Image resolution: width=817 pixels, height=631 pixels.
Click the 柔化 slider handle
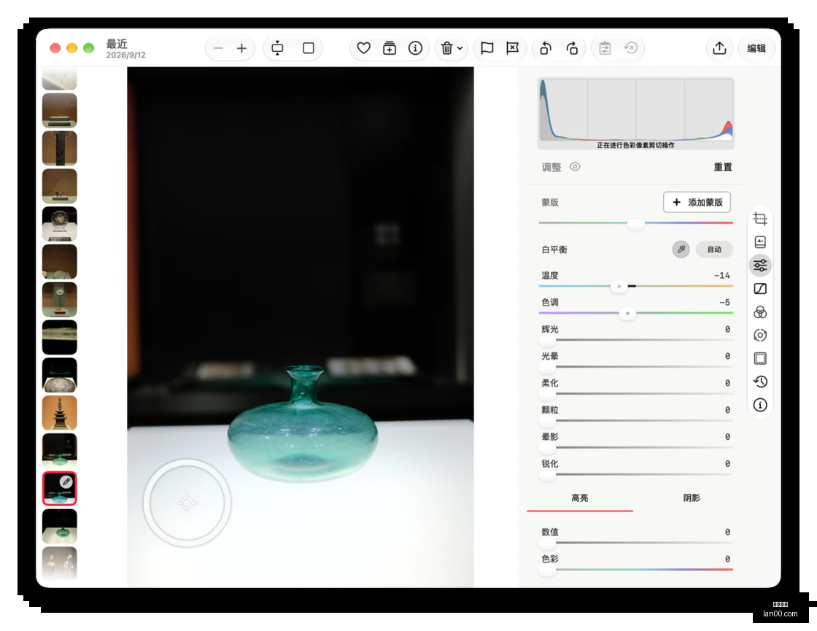point(547,394)
